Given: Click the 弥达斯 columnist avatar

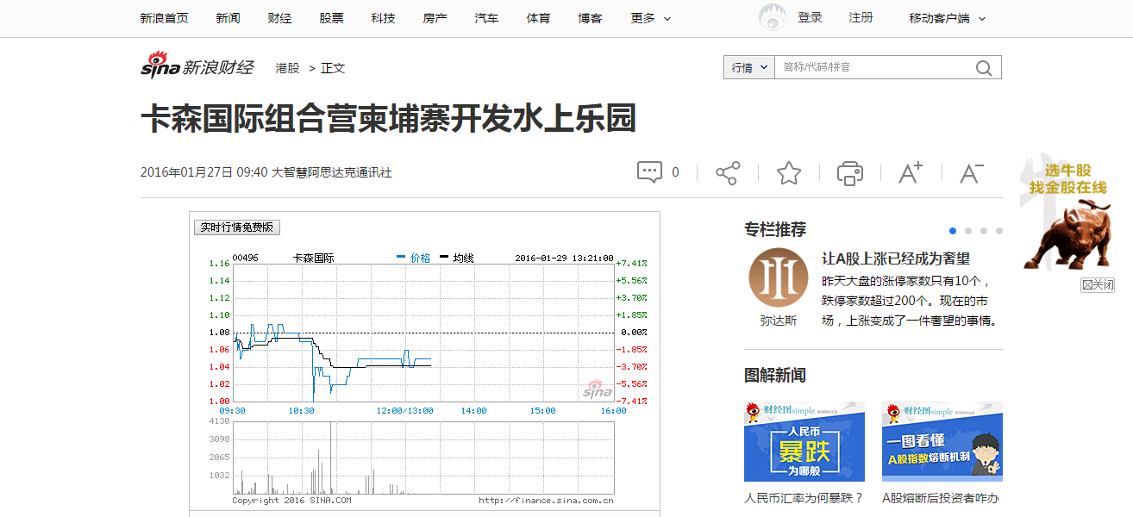Looking at the screenshot, I should coord(779,278).
